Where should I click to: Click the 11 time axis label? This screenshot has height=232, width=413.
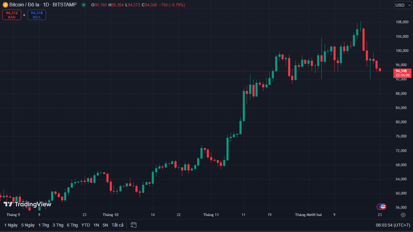(x=243, y=215)
